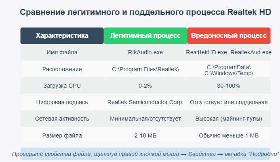Select the "Realtek Semiconductor Corp." signature cell
280x162 pixels.
pyautogui.click(x=145, y=102)
